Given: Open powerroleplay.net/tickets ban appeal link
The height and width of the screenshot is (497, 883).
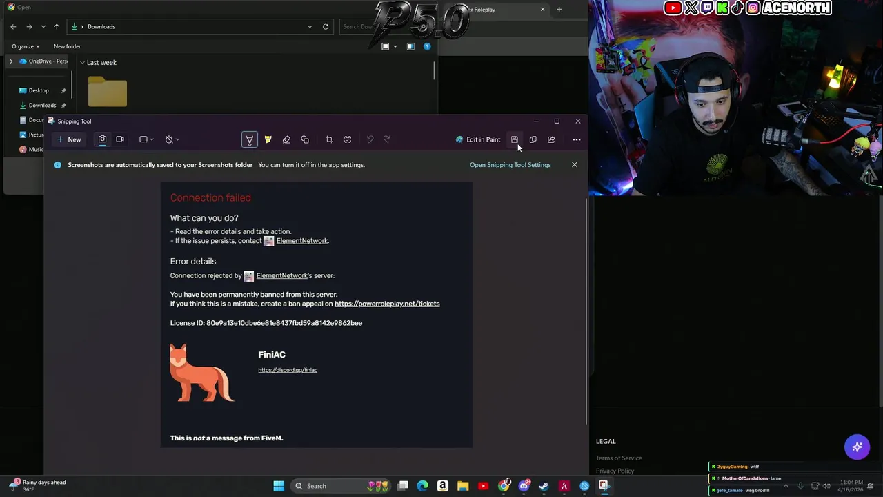Looking at the screenshot, I should [387, 304].
